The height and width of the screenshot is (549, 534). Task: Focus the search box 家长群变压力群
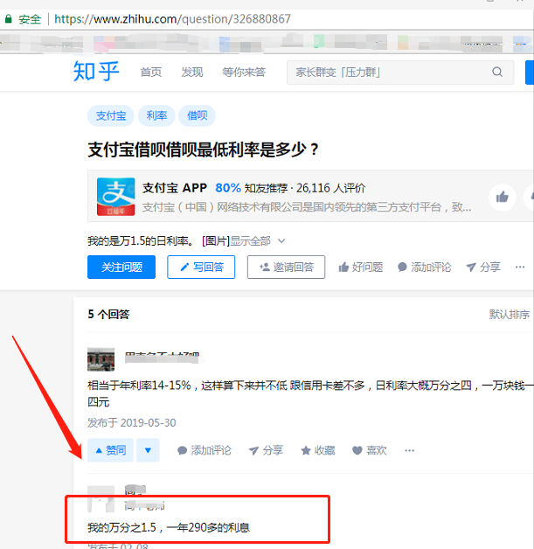click(400, 73)
